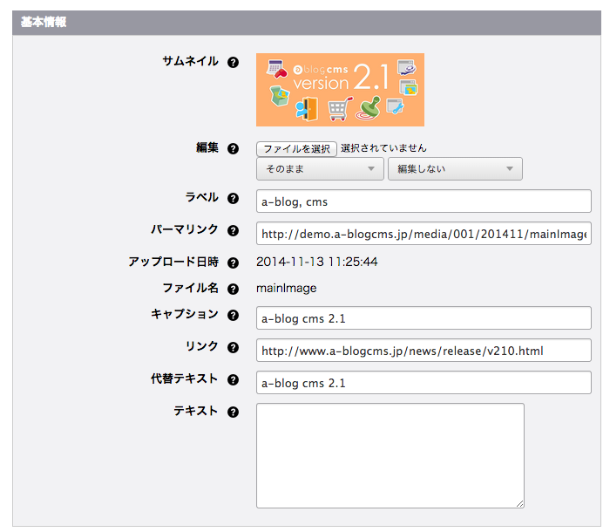Viewport: 610px width, 532px height.
Task: Show help for パーマリンク field
Action: (x=233, y=231)
